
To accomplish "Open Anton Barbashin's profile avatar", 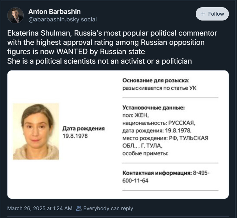I will click(15, 15).
